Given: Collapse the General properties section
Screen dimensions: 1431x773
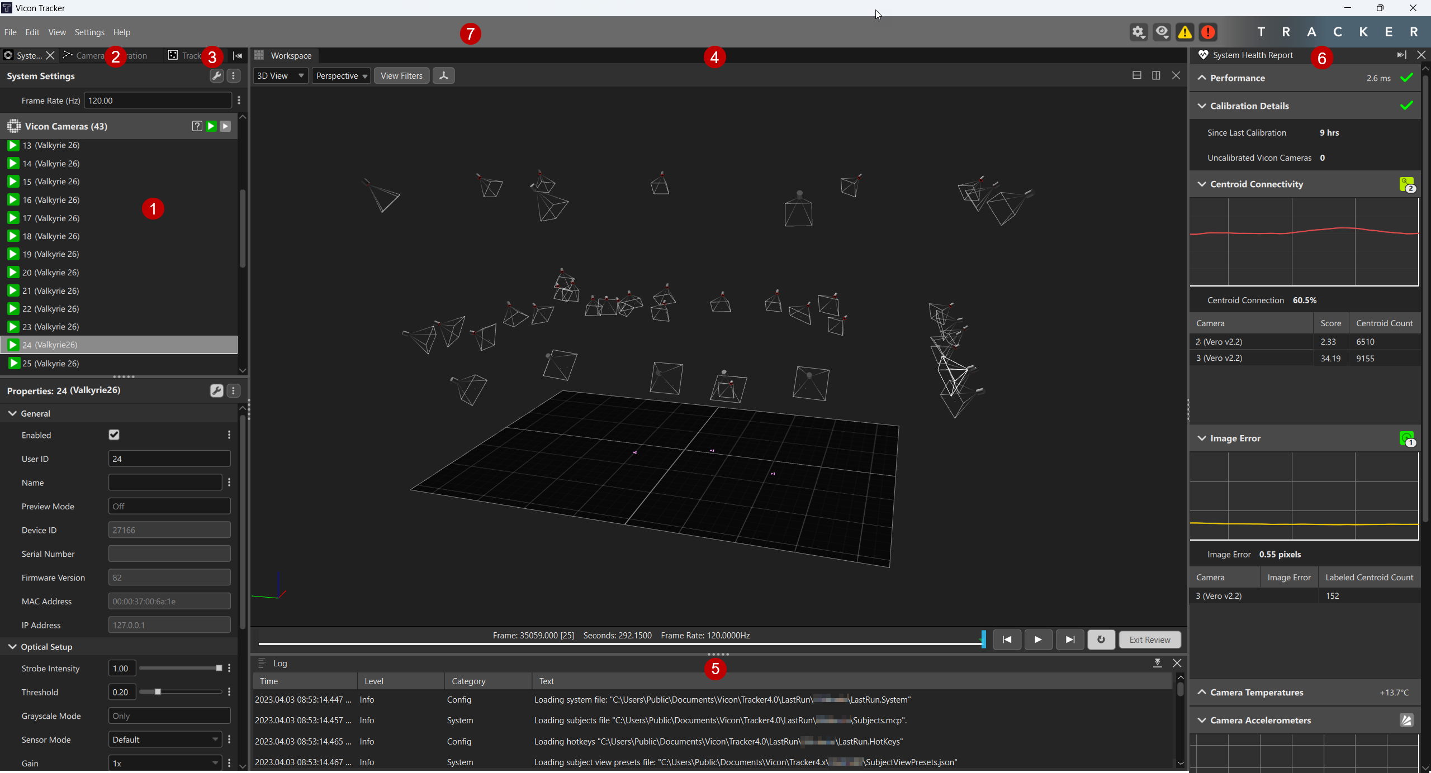Looking at the screenshot, I should pos(12,414).
